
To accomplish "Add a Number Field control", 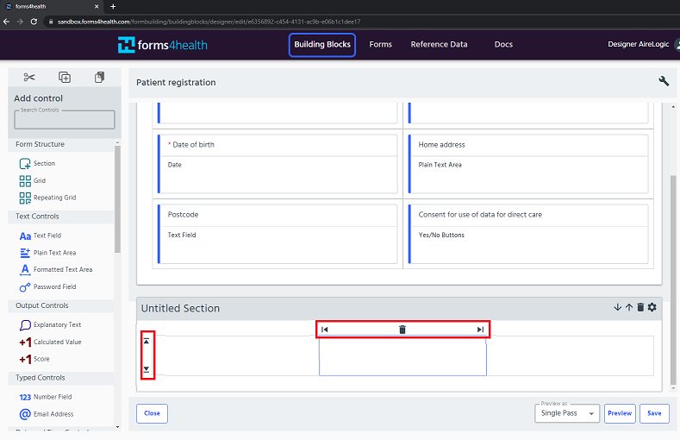I will tap(46, 397).
